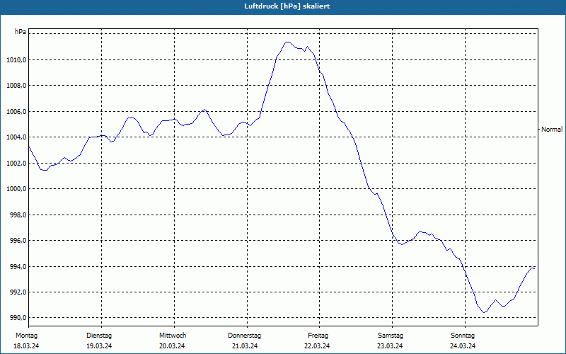Click the date 18.03.24

tap(26, 346)
